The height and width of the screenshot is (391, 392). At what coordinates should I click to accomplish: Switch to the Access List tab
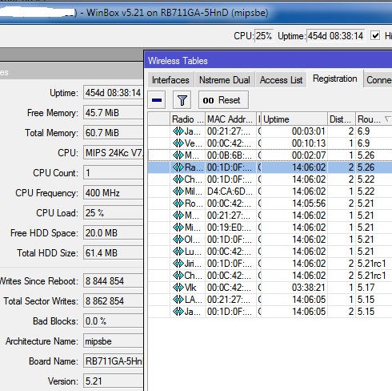click(281, 79)
